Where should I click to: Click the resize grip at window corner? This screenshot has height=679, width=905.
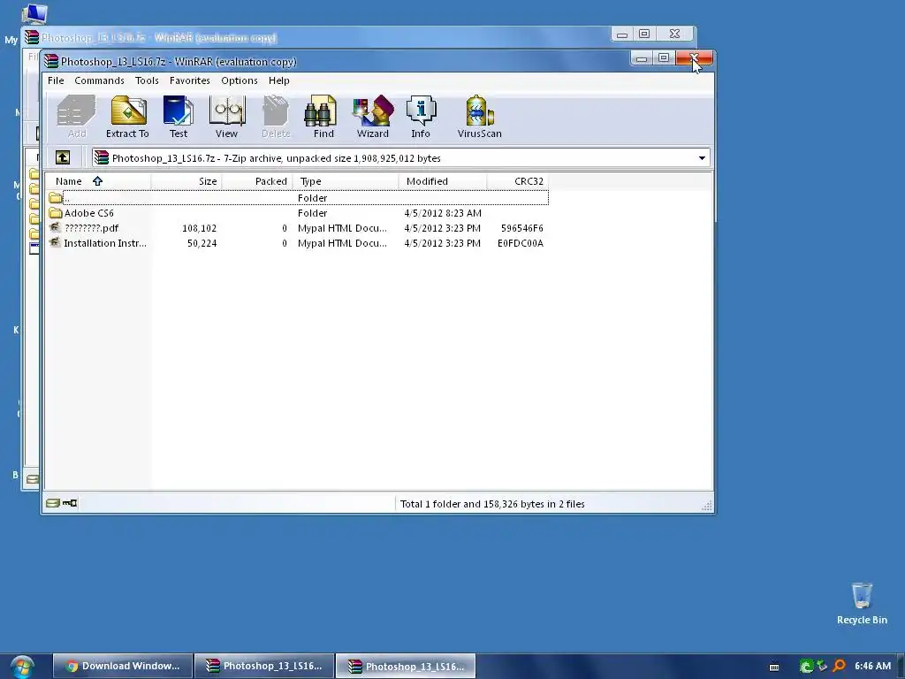[706, 506]
